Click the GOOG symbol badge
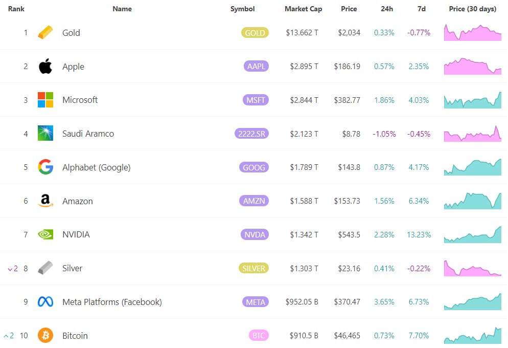 pos(254,167)
